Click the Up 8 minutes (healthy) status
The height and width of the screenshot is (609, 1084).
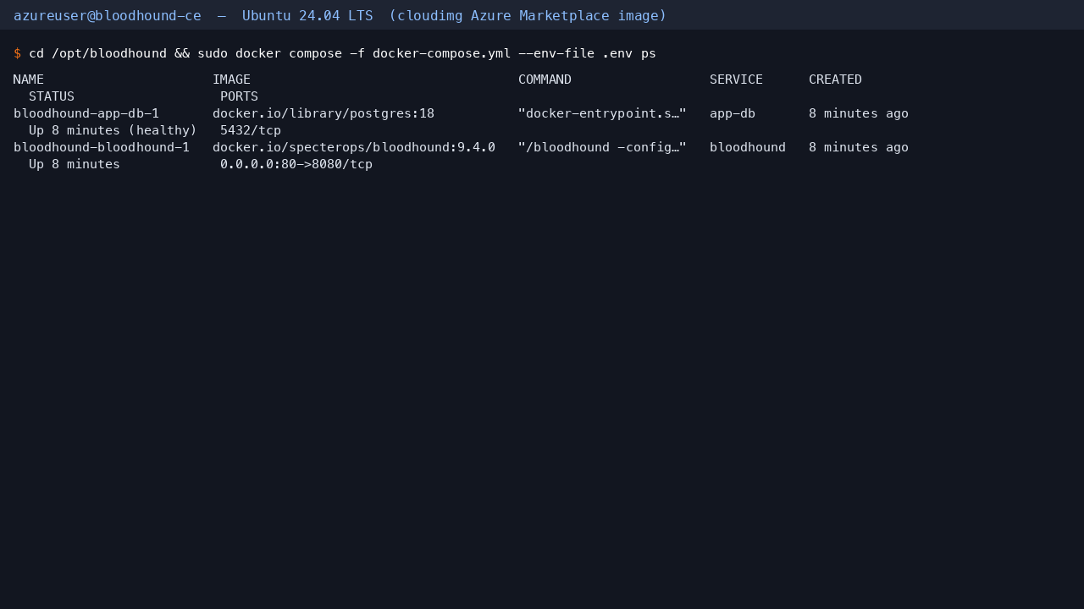tap(113, 130)
